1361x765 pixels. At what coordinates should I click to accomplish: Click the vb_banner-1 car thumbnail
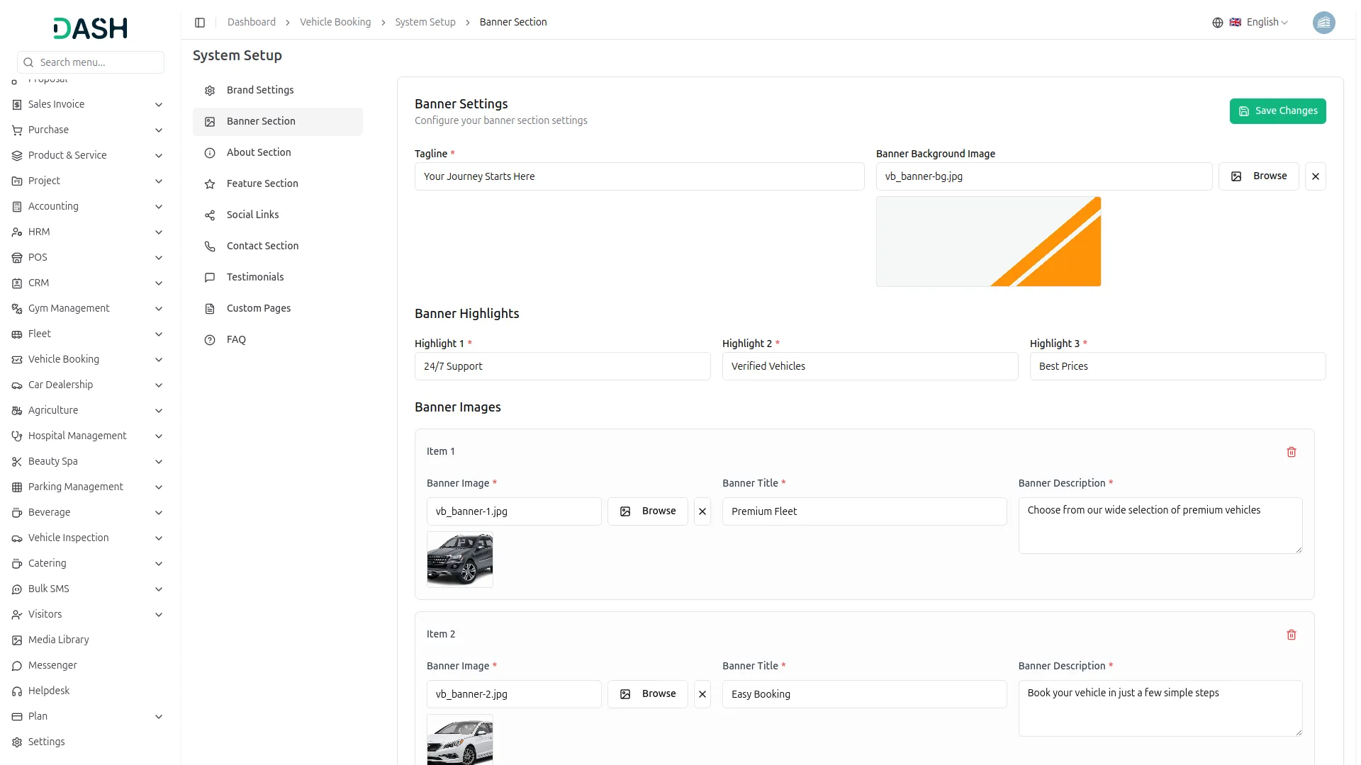[x=459, y=560]
